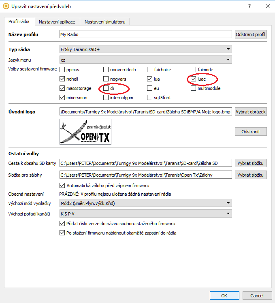Enable the cli firmware option checkbox

(x=106, y=88)
